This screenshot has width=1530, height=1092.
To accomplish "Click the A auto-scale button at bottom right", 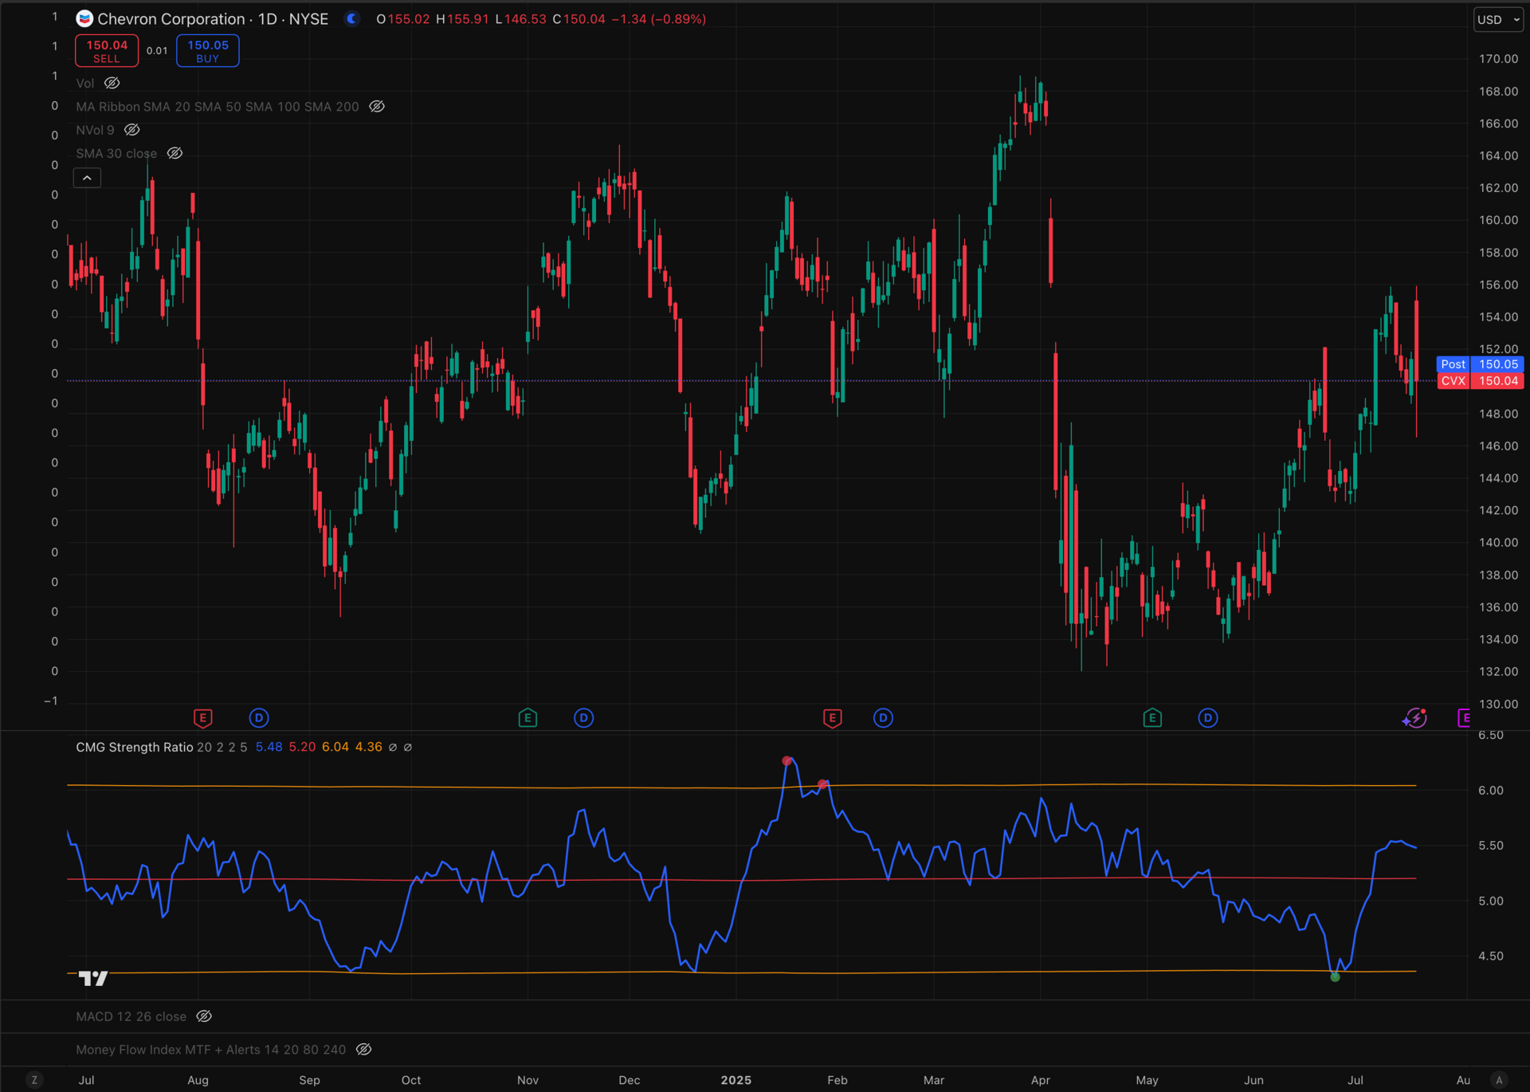I will click(1499, 1080).
